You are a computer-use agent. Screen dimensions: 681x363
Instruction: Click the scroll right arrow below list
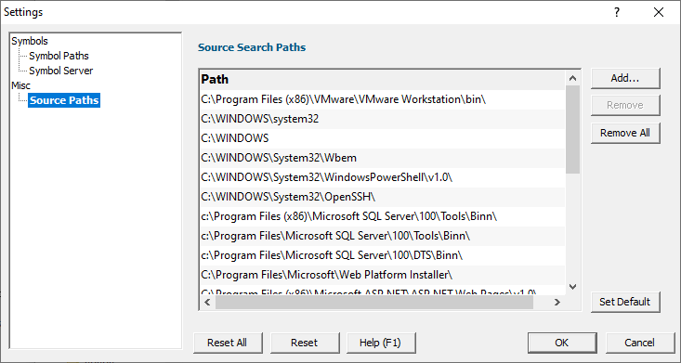(x=557, y=303)
